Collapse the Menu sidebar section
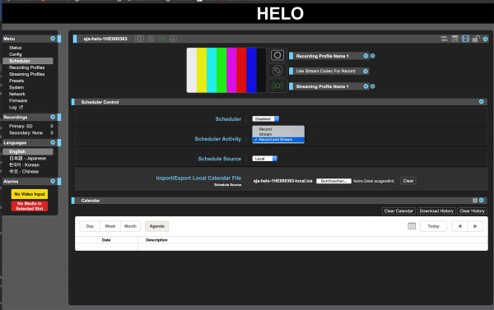Viewport: 494px width, 310px height. coord(53,39)
